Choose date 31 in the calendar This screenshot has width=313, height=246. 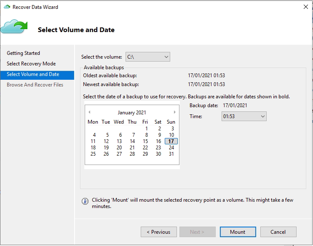(x=171, y=154)
